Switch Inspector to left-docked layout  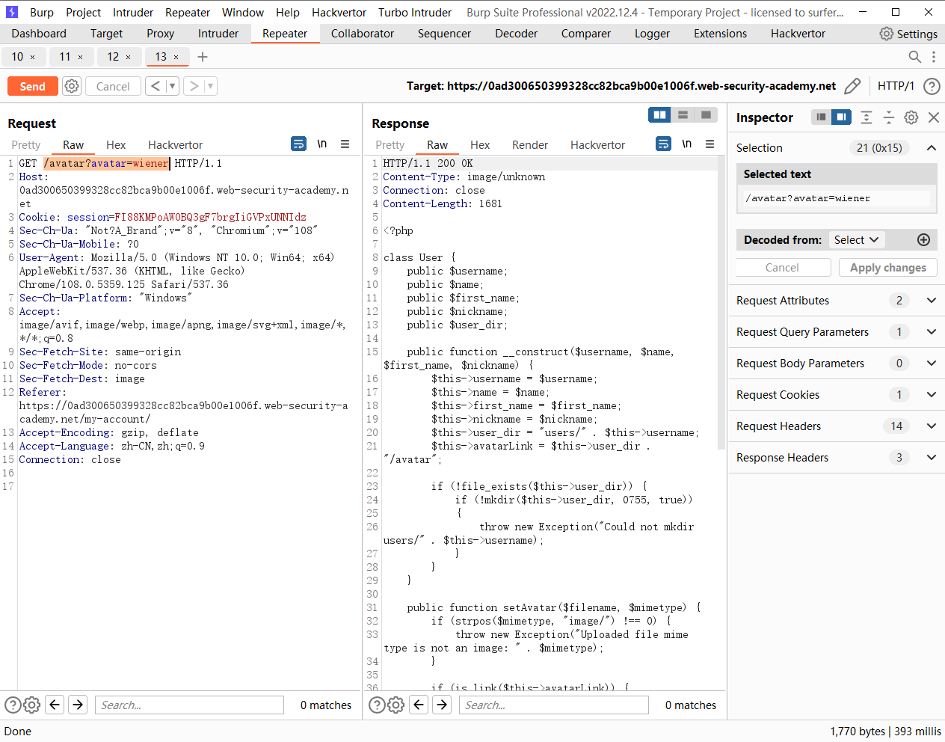(821, 117)
